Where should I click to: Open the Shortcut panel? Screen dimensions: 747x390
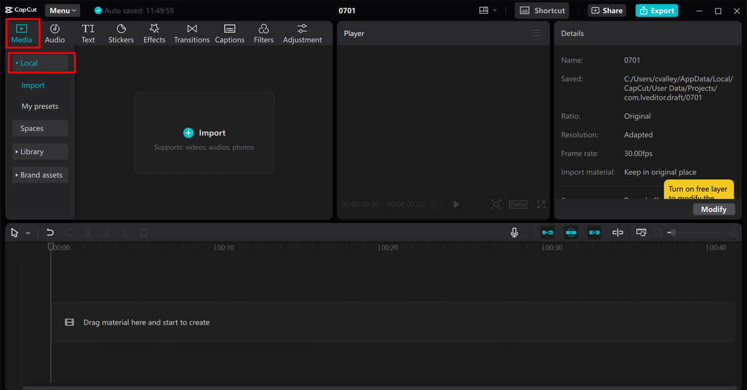[542, 10]
